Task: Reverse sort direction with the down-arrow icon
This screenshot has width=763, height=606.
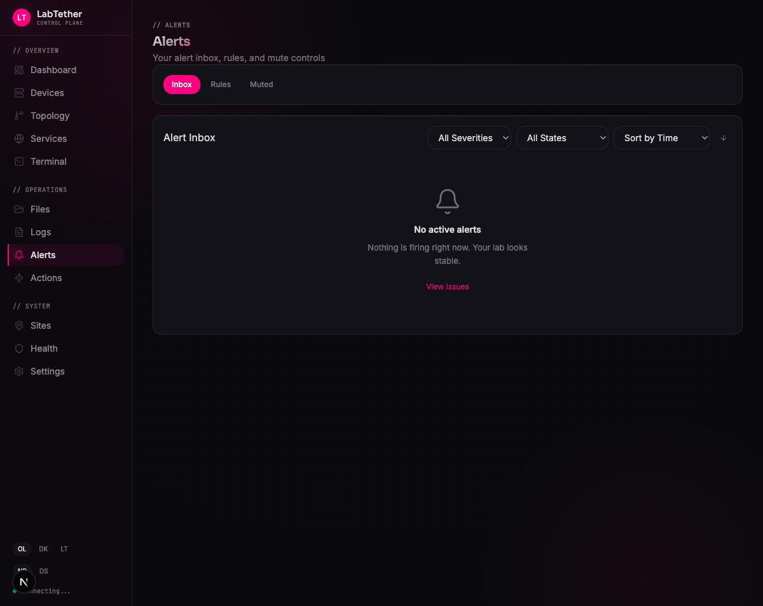Action: pyautogui.click(x=724, y=138)
